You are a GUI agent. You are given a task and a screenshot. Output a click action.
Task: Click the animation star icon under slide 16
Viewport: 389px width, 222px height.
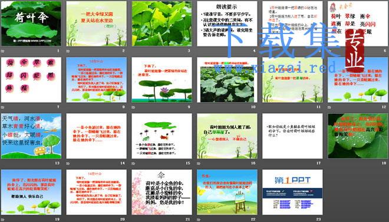199,163
